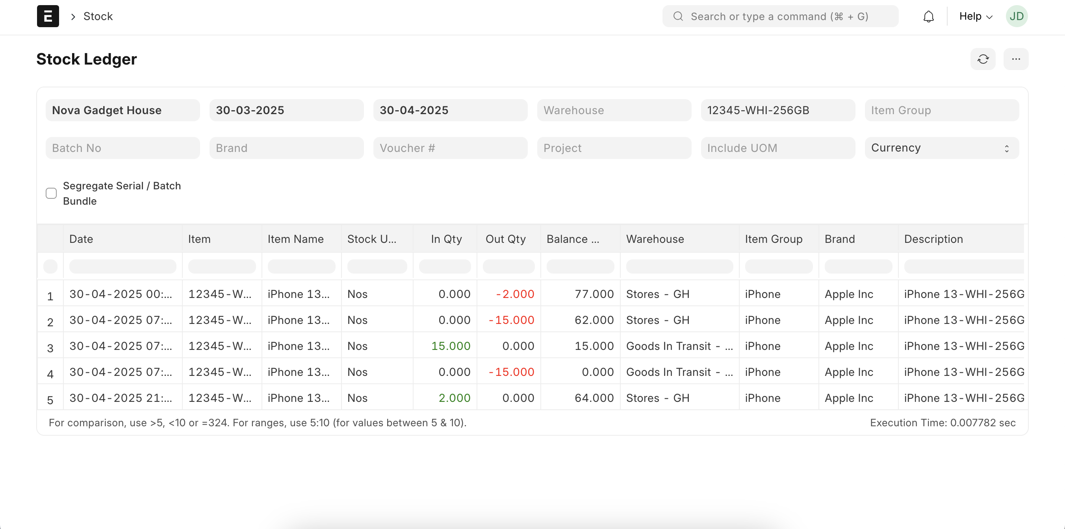Image resolution: width=1065 pixels, height=529 pixels.
Task: Select the green 15.000 In Qty cell
Action: coord(445,346)
